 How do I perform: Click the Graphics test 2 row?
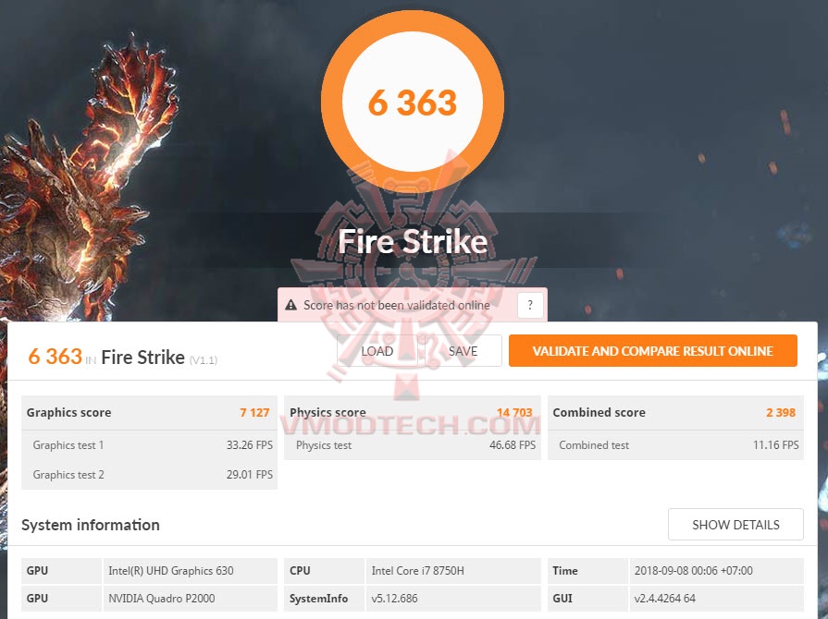(149, 475)
